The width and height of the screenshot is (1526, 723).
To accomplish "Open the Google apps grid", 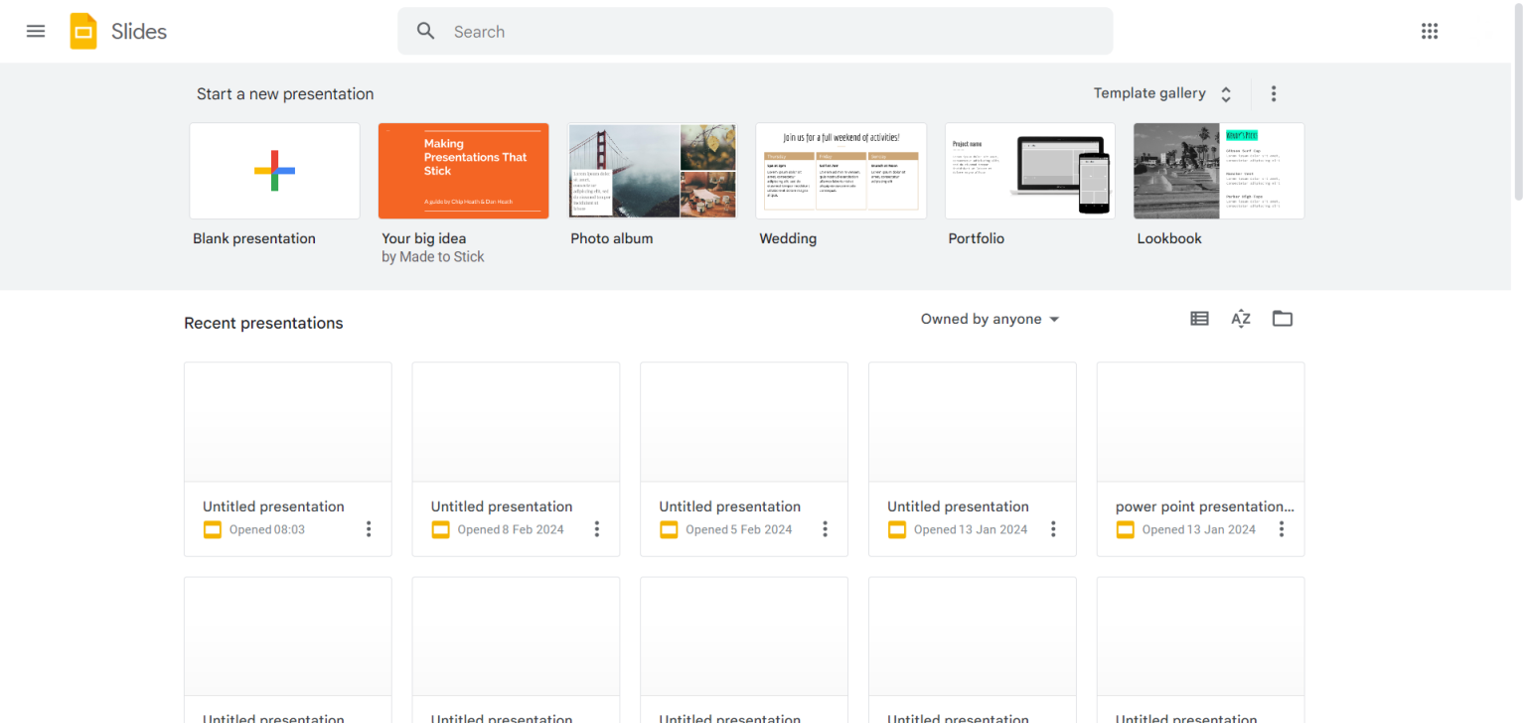I will (1430, 31).
